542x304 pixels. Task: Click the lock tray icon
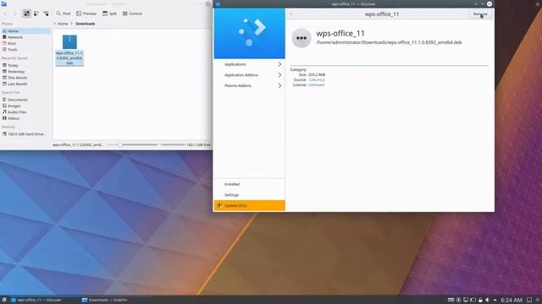point(480,300)
